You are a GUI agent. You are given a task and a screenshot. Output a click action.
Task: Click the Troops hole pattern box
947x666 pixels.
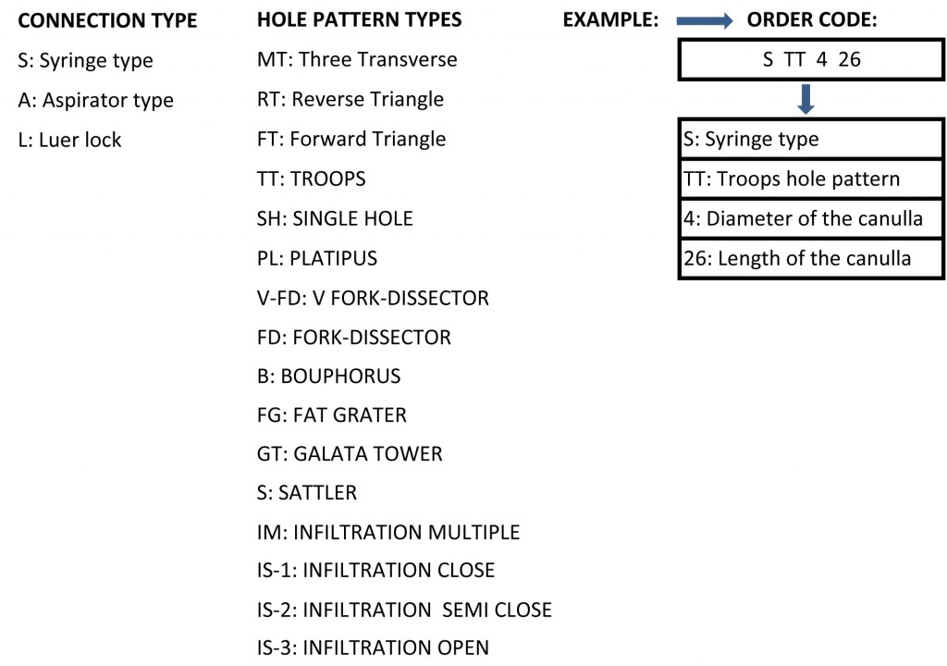point(810,179)
